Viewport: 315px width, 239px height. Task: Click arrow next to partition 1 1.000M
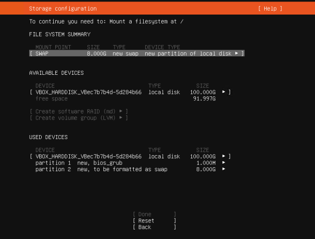pyautogui.click(x=224, y=163)
